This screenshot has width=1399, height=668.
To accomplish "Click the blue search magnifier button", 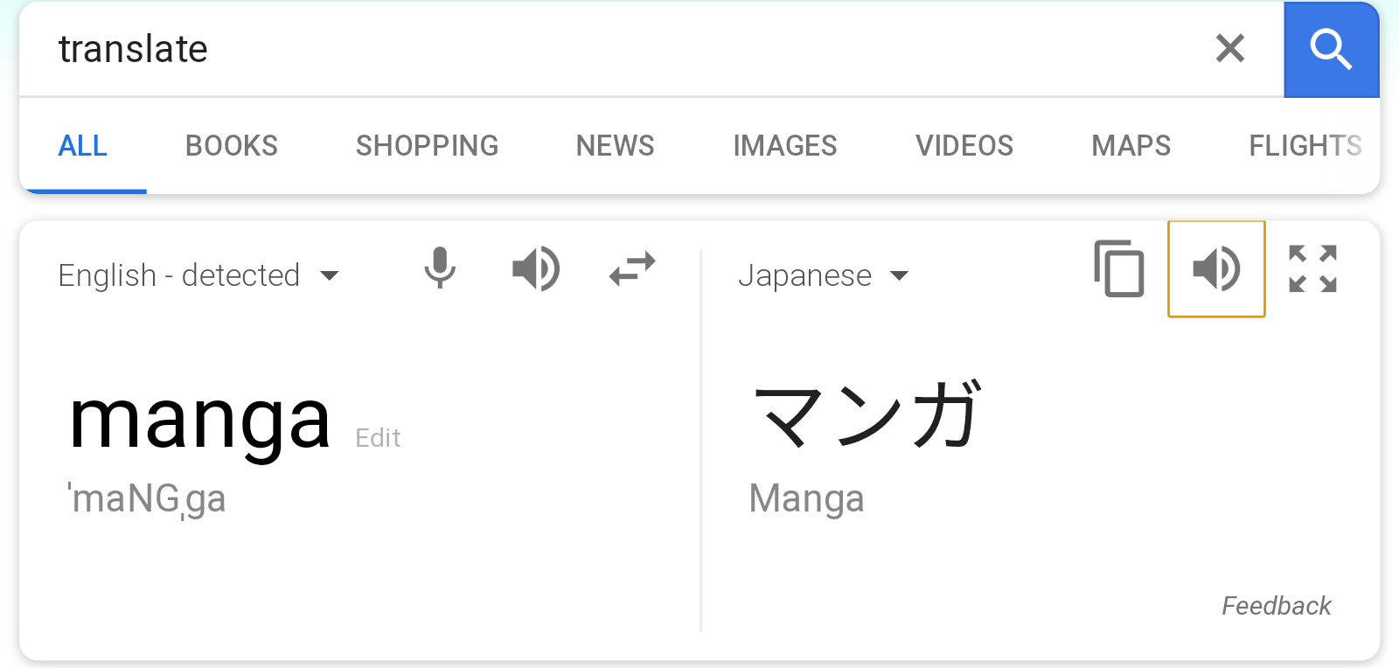I will pos(1330,49).
